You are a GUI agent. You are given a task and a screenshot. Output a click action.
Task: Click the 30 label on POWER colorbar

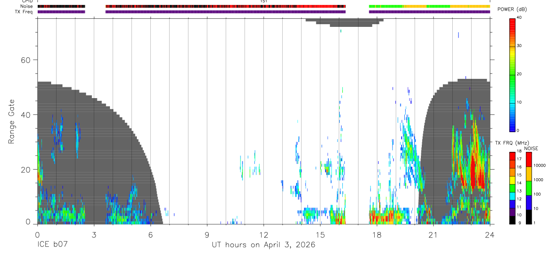tap(519, 46)
